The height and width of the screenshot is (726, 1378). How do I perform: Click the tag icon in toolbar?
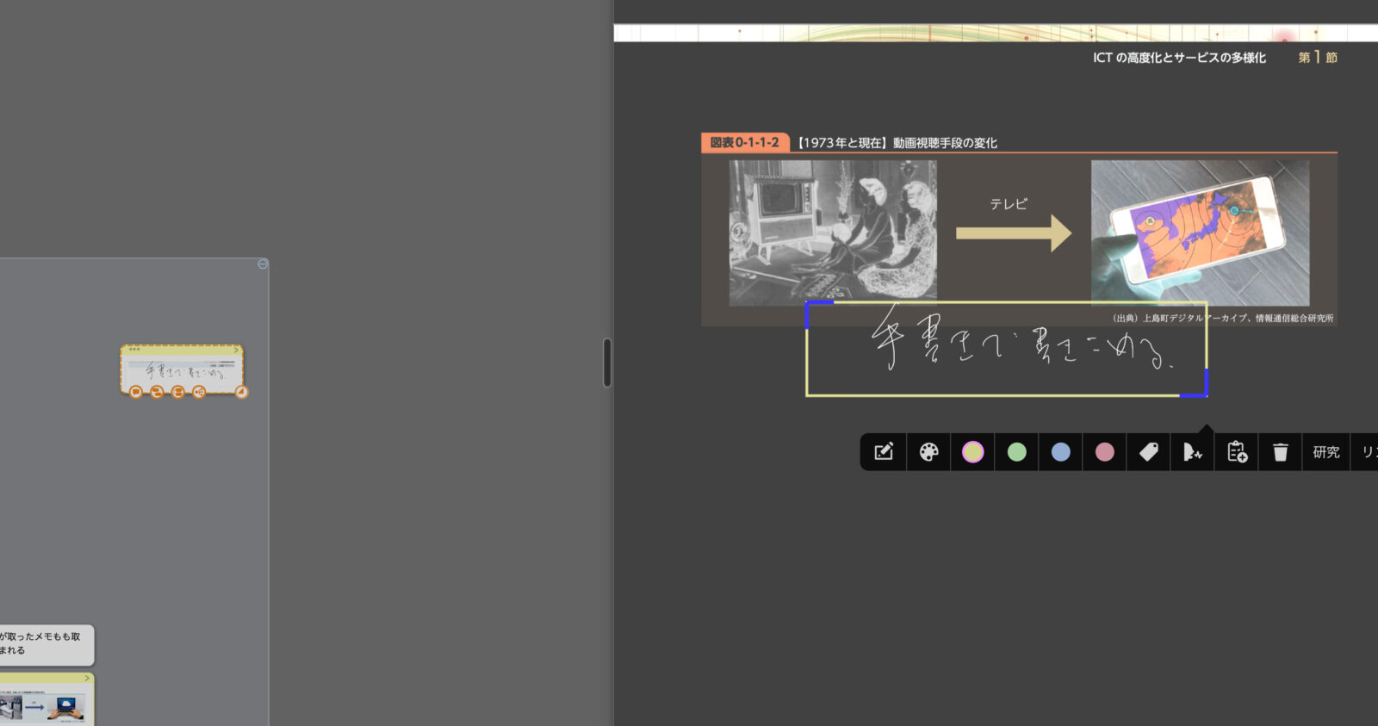point(1148,452)
